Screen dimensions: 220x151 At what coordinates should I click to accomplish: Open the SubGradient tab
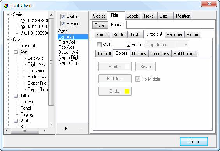click(185, 54)
